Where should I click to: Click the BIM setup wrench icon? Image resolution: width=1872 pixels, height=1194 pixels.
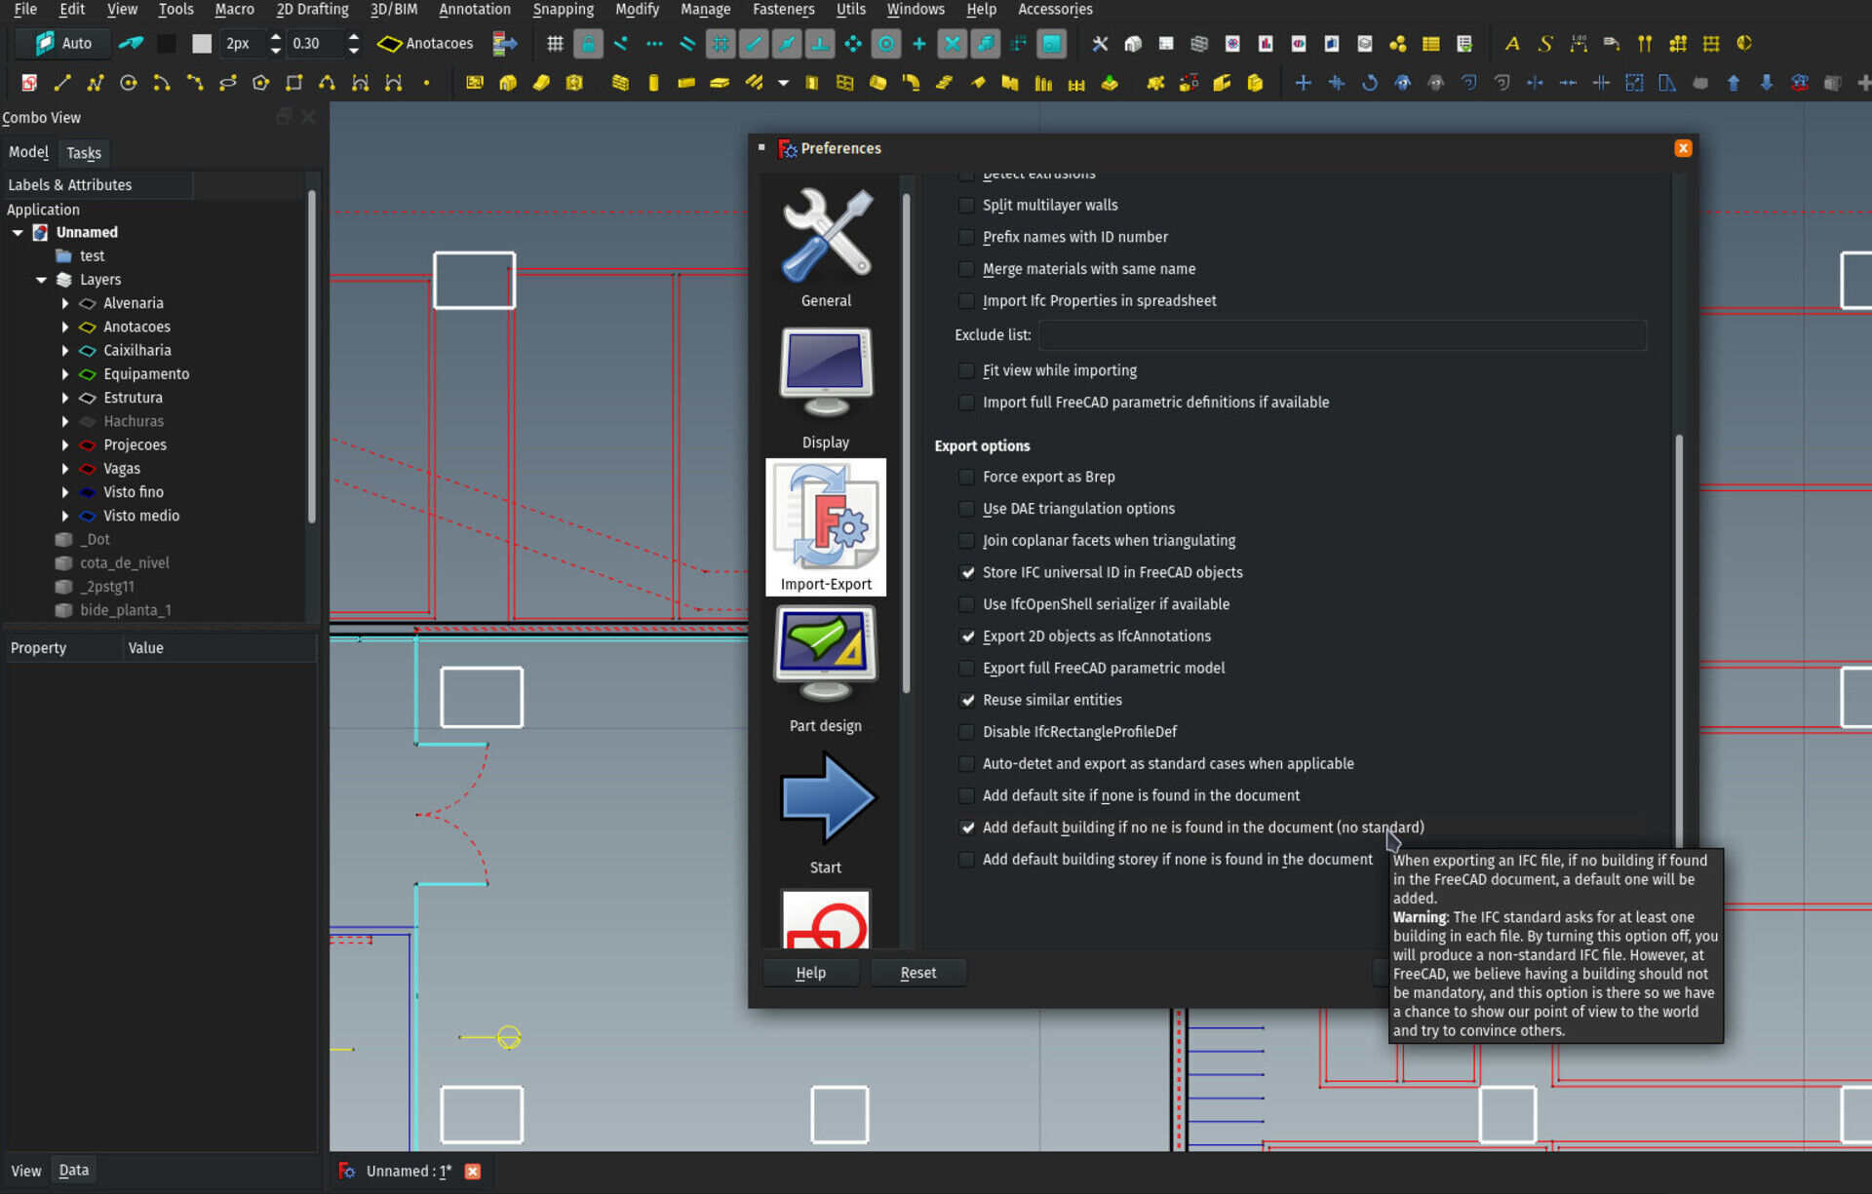(1100, 44)
